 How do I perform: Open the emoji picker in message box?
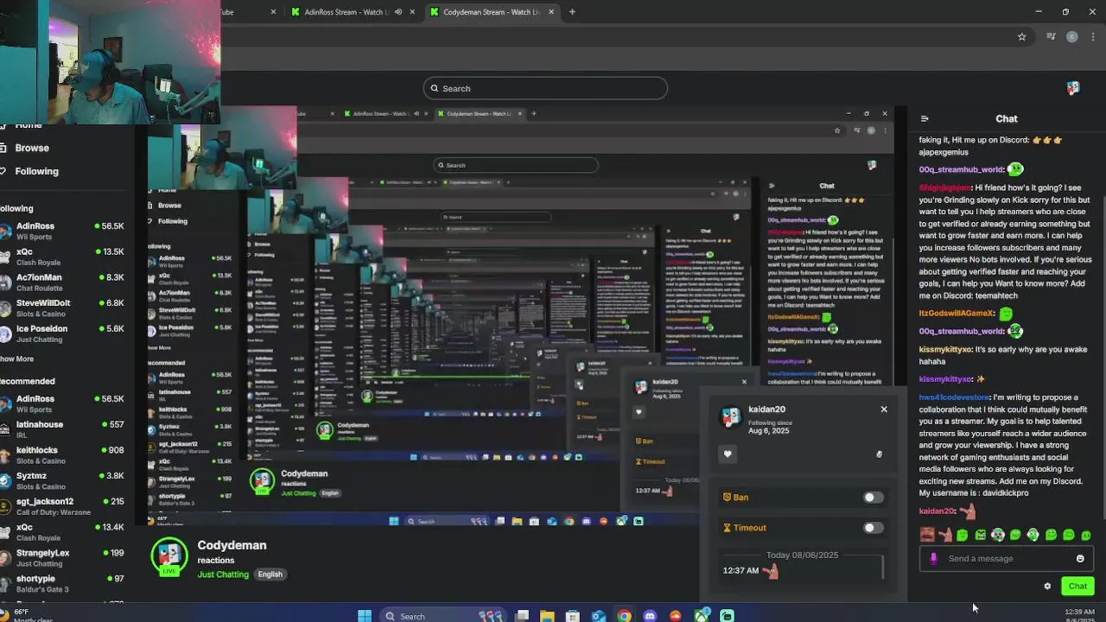(1080, 559)
